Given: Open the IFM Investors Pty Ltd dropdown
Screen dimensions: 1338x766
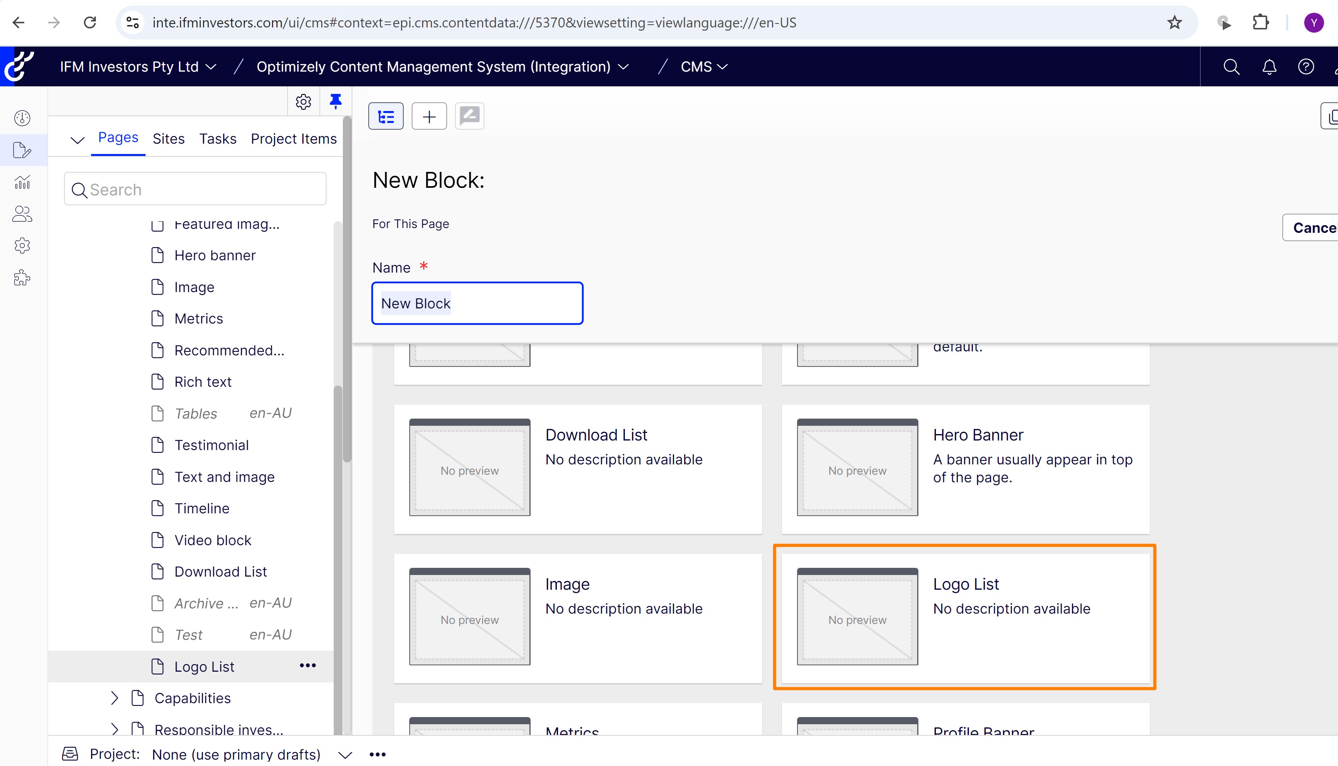Looking at the screenshot, I should click(x=138, y=67).
